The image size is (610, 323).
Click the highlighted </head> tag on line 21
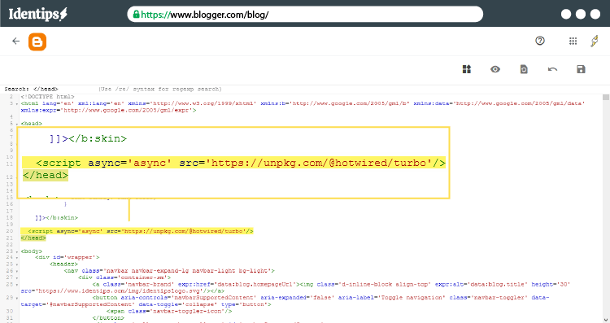tap(33, 238)
